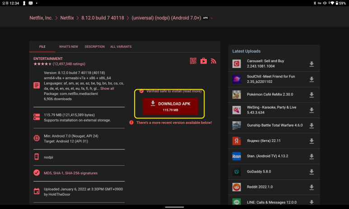Click the version details document icon
Screen dimensions: 349x209
pos(37,85)
